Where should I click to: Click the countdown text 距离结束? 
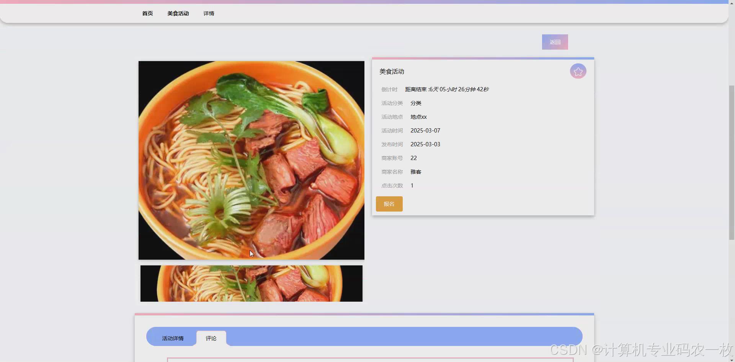[x=447, y=89]
